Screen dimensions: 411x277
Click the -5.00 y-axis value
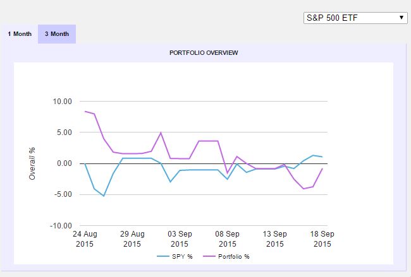tap(63, 194)
